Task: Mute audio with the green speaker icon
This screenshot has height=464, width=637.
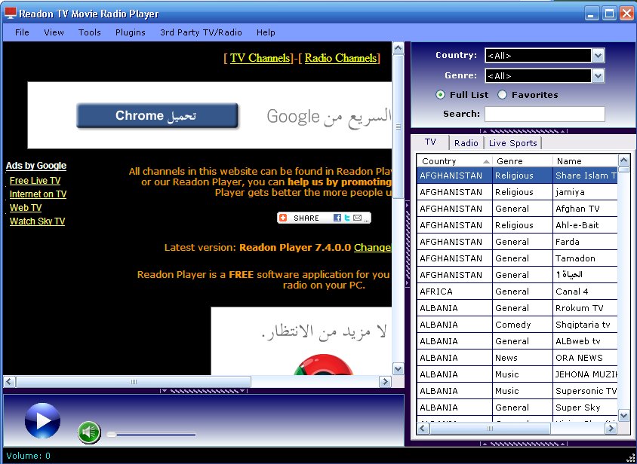Action: (x=89, y=432)
